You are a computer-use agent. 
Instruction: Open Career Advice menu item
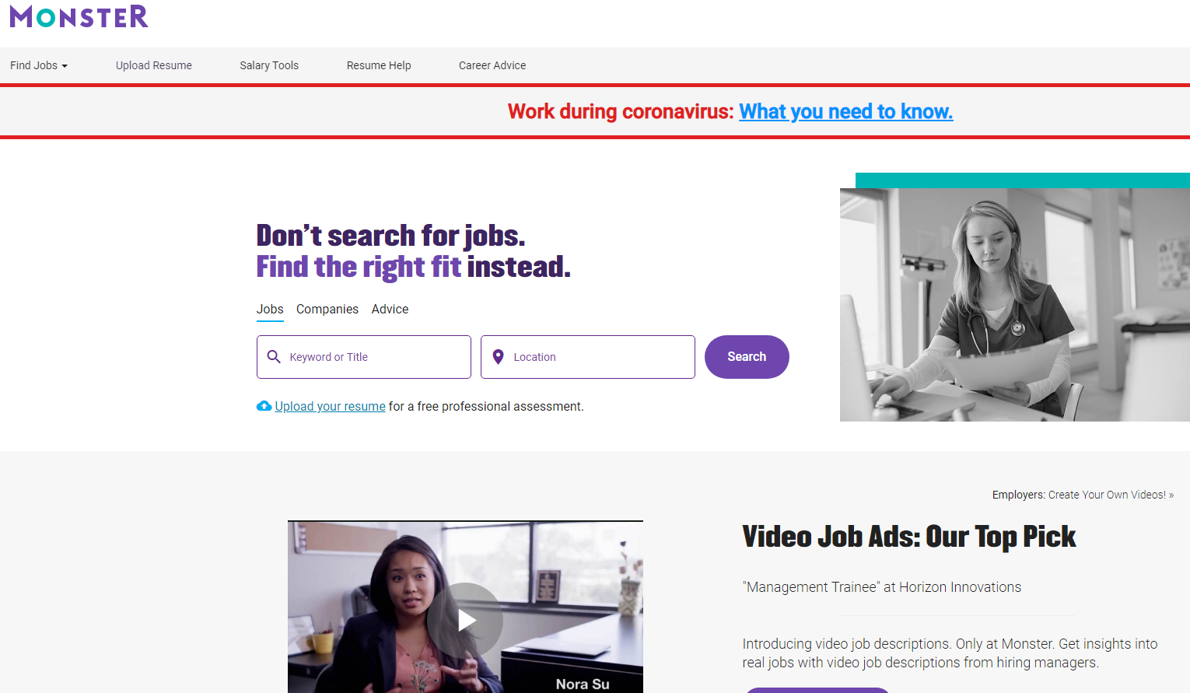pos(492,65)
